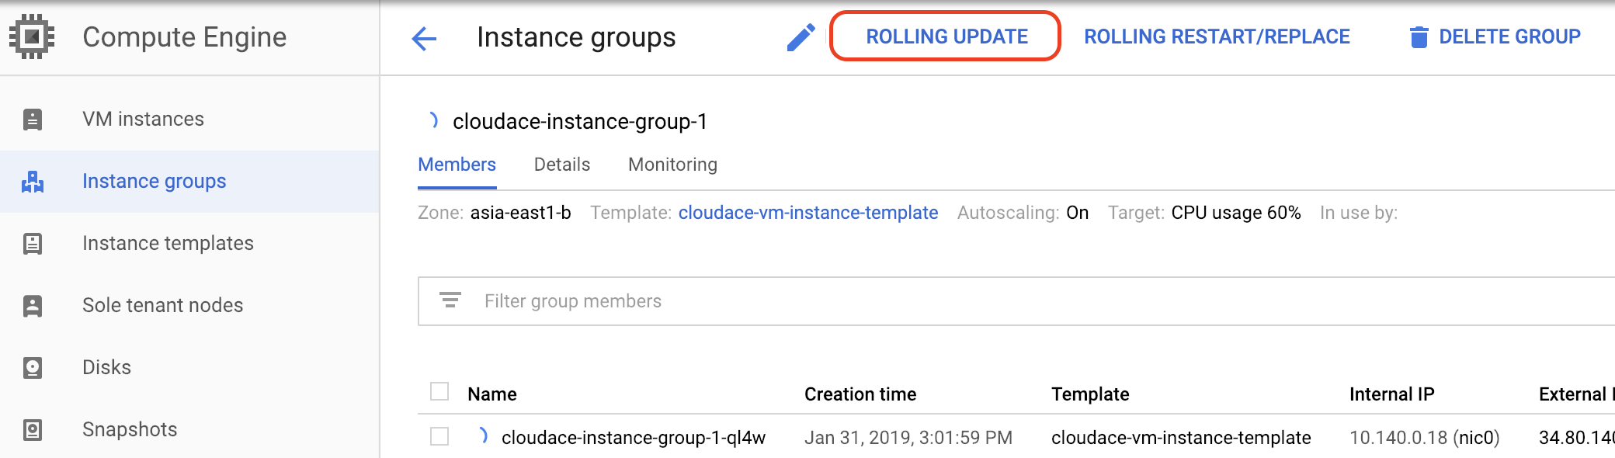The height and width of the screenshot is (458, 1615).
Task: Click the Creation time column header
Action: pyautogui.click(x=860, y=394)
